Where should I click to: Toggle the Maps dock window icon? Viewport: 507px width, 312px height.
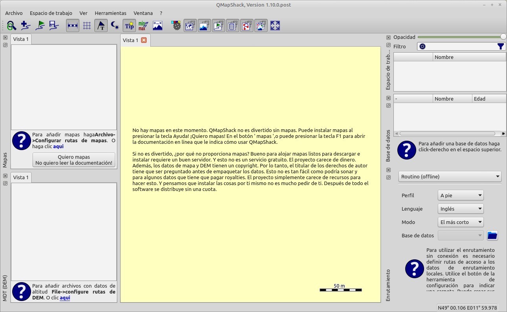point(190,26)
